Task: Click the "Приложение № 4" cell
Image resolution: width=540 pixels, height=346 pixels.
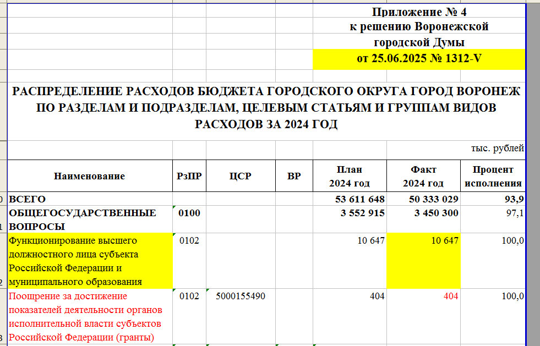Action: coord(418,12)
